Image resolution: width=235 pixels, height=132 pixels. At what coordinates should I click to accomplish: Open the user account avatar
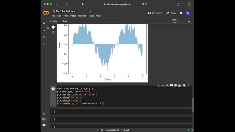[x=188, y=13]
